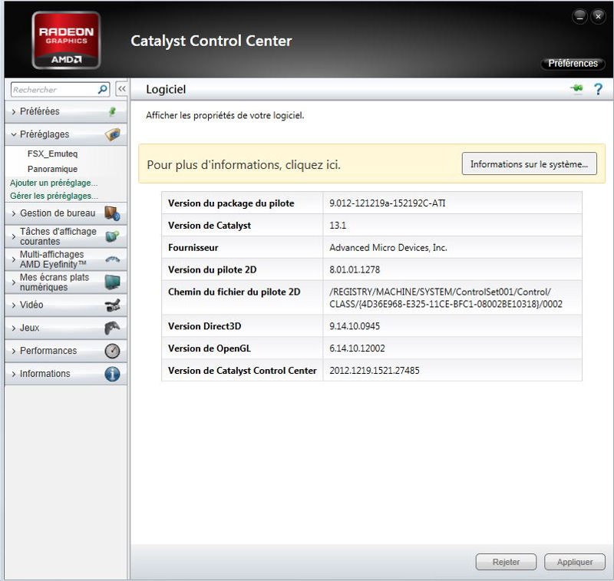This screenshot has height=581, width=614.
Task: Click the Jeux gamepad icon
Action: coord(112,328)
